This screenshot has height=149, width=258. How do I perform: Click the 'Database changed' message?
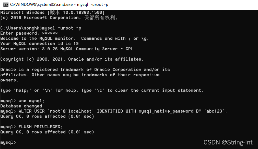pyautogui.click(x=21, y=106)
